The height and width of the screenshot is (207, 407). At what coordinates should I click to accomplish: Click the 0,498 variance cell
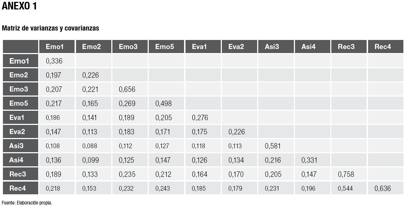163,103
